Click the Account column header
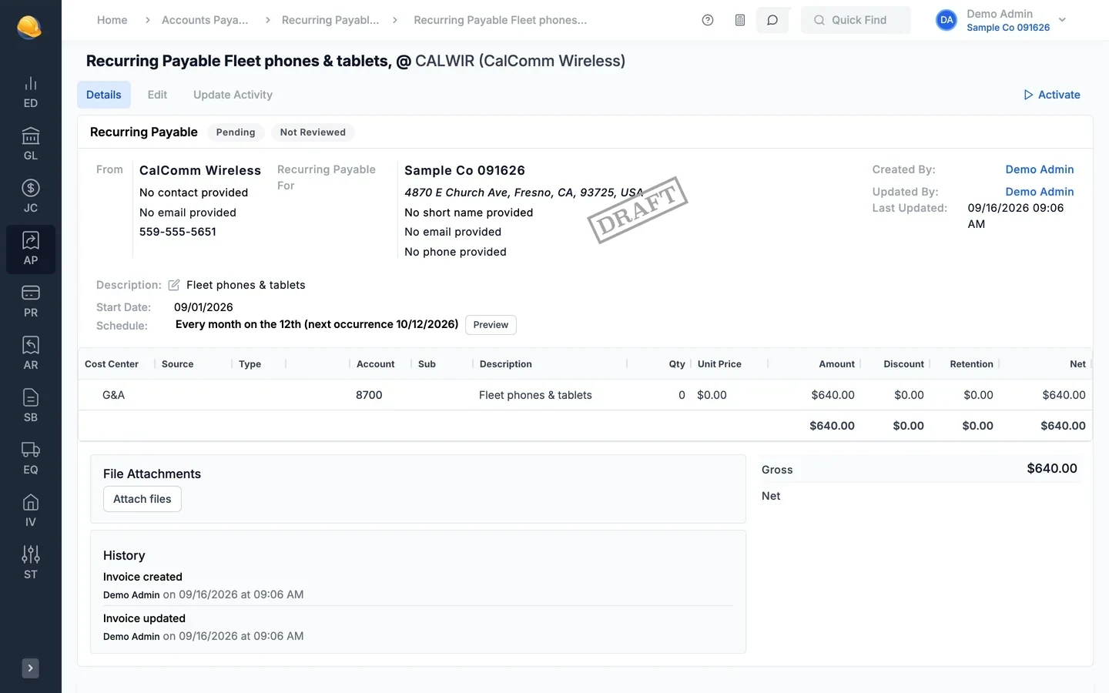 [376, 364]
